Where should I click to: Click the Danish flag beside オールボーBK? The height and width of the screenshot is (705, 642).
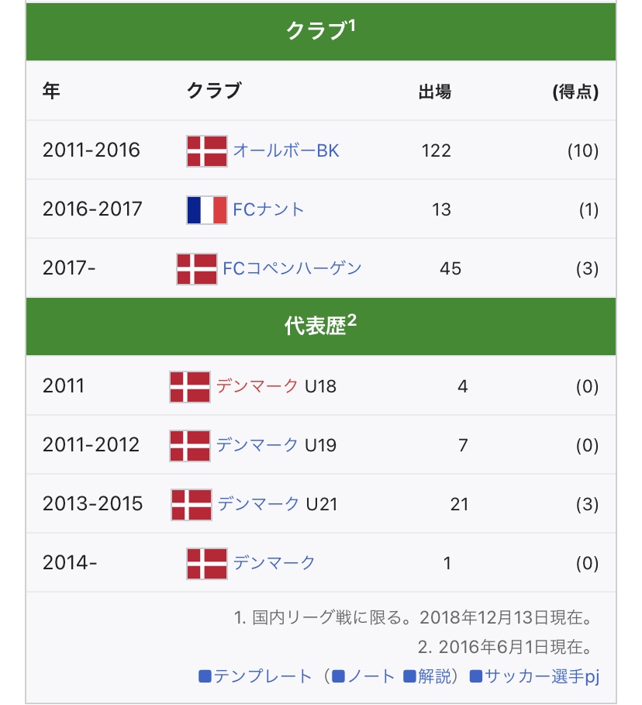(x=207, y=150)
